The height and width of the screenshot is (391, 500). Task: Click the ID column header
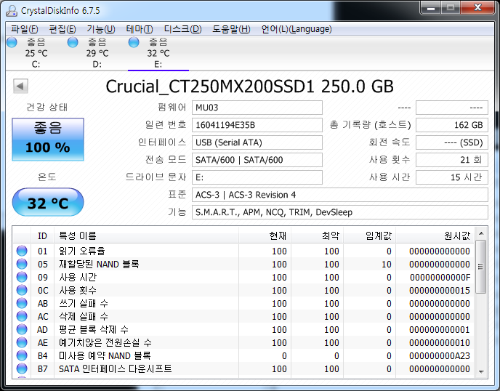tap(42, 235)
